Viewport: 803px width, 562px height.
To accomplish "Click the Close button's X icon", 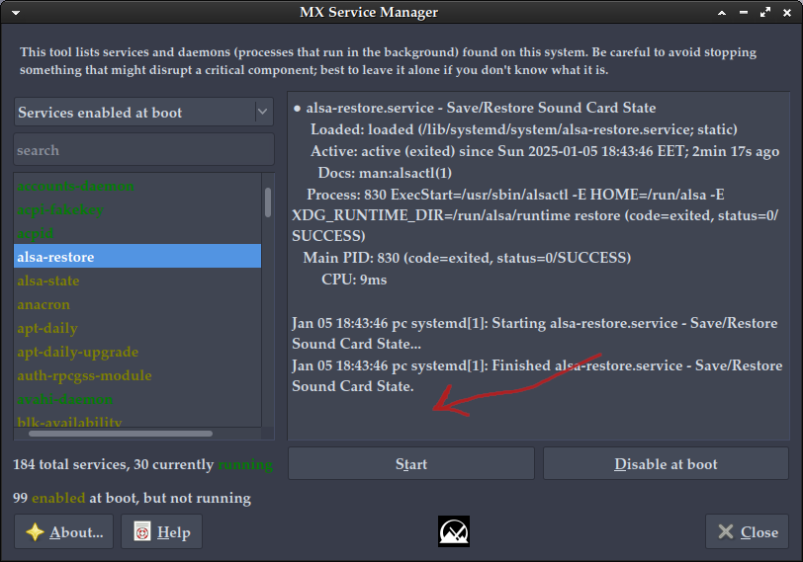I will (x=726, y=531).
